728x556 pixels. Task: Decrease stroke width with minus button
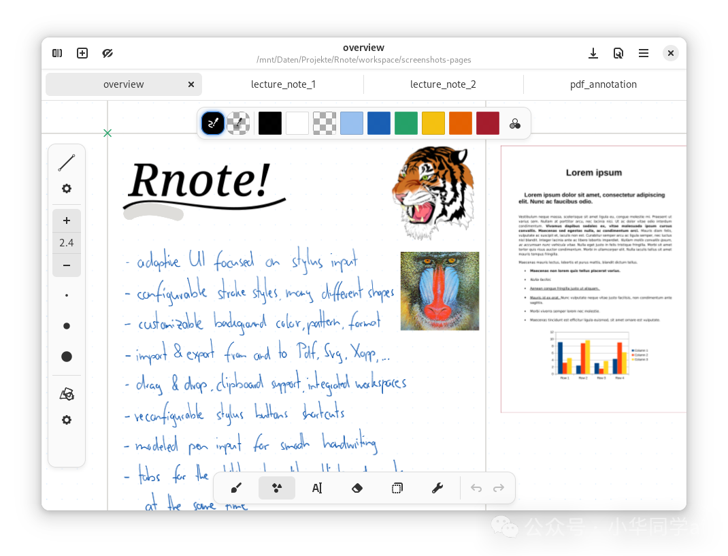pos(67,265)
